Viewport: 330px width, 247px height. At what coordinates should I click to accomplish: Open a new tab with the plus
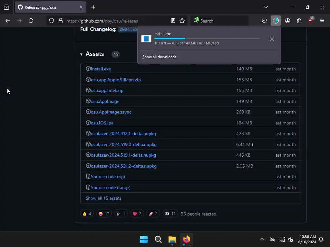click(93, 7)
